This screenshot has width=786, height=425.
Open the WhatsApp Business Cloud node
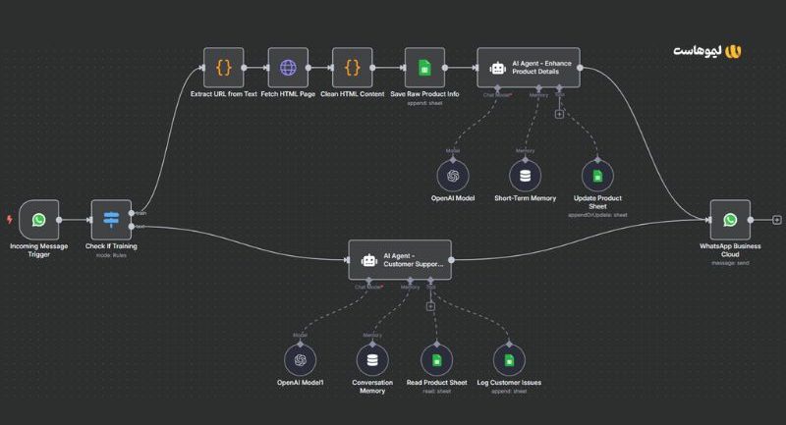pos(730,220)
